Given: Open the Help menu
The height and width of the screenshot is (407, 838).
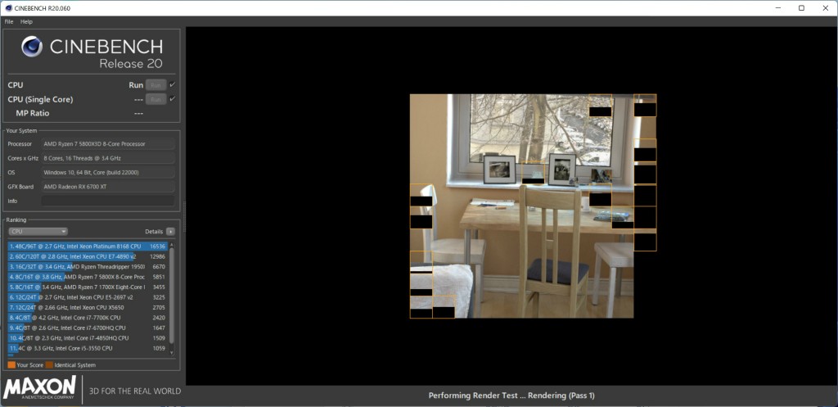Looking at the screenshot, I should point(26,22).
